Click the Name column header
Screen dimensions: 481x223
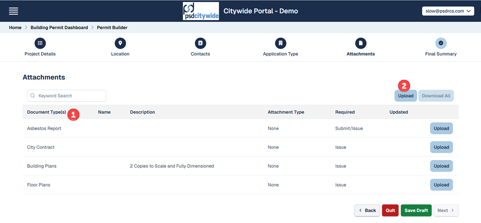tap(104, 112)
